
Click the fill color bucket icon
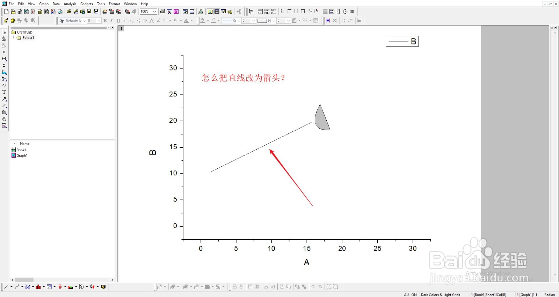pos(202,21)
